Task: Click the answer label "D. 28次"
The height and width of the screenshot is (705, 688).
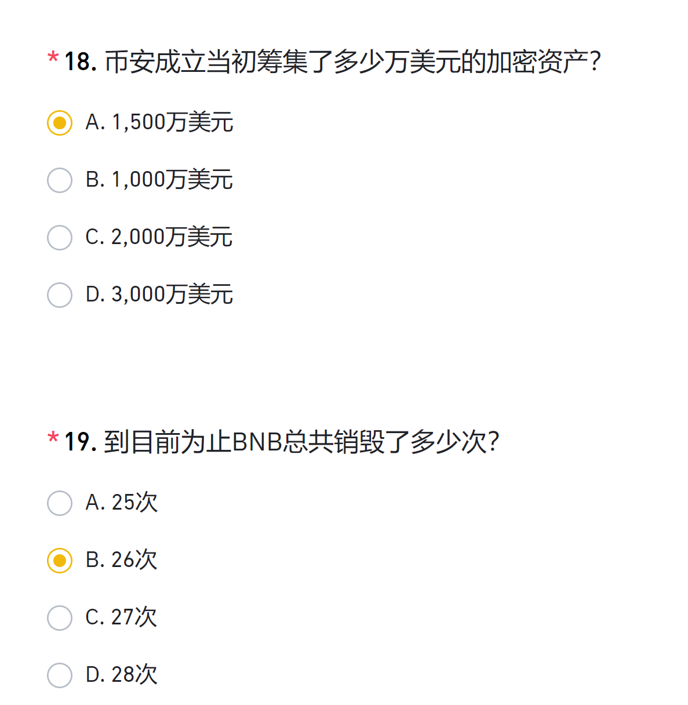Action: pos(122,675)
